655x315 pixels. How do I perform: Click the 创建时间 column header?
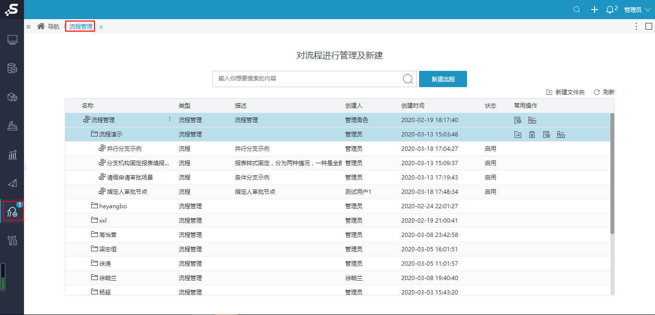point(413,106)
